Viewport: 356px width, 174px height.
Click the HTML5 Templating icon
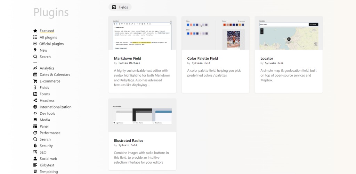tap(35, 172)
